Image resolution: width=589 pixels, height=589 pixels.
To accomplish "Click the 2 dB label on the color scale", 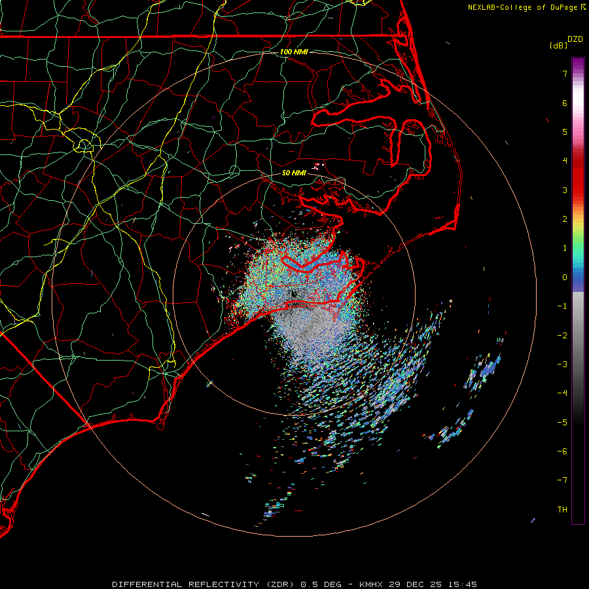I will coord(565,219).
